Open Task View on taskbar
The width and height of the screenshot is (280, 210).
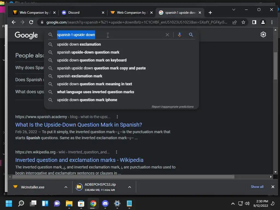pyautogui.click(x=33, y=203)
